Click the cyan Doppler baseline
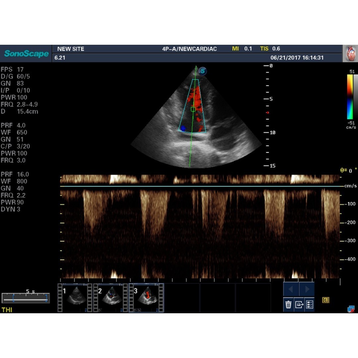This screenshot has height=358, width=358. point(200,186)
